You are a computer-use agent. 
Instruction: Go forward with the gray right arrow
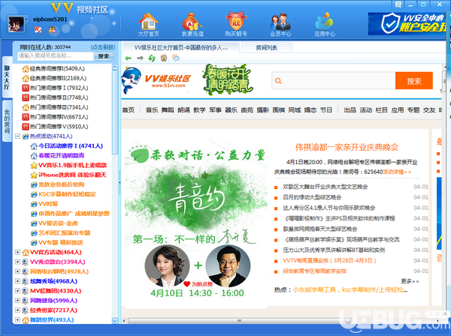(x=140, y=58)
